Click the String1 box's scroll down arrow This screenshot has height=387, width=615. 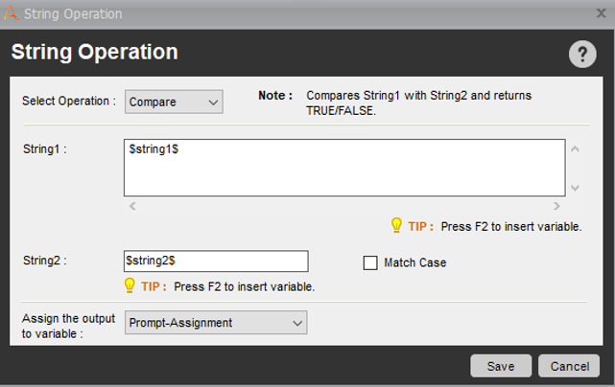click(x=575, y=188)
